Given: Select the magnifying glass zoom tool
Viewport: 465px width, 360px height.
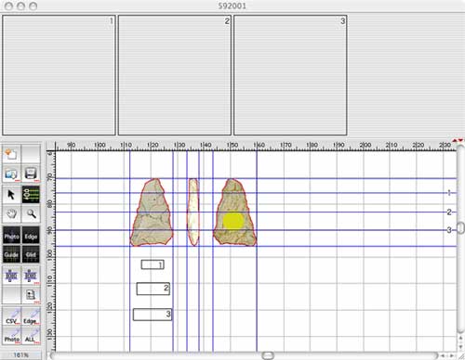Looking at the screenshot, I should click(31, 213).
